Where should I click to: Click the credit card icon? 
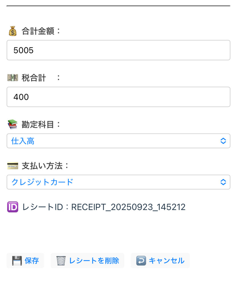tap(13, 166)
